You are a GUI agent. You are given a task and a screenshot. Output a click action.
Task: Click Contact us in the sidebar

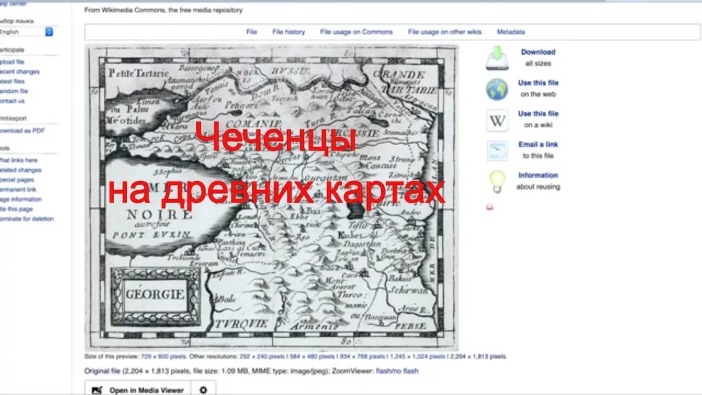pyautogui.click(x=13, y=101)
